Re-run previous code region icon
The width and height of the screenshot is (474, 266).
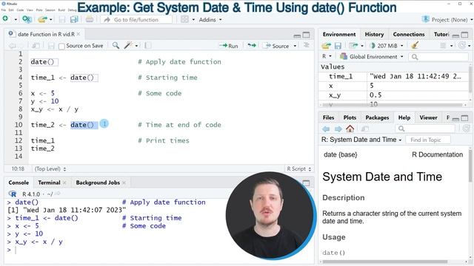pyautogui.click(x=252, y=46)
